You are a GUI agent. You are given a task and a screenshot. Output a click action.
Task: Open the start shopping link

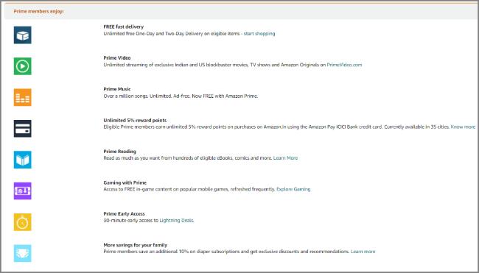coord(259,34)
